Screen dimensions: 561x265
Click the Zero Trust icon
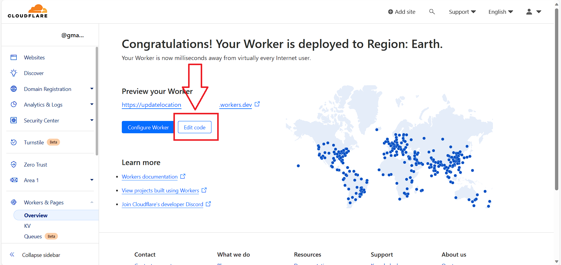14,164
